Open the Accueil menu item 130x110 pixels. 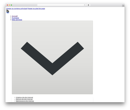15,16
